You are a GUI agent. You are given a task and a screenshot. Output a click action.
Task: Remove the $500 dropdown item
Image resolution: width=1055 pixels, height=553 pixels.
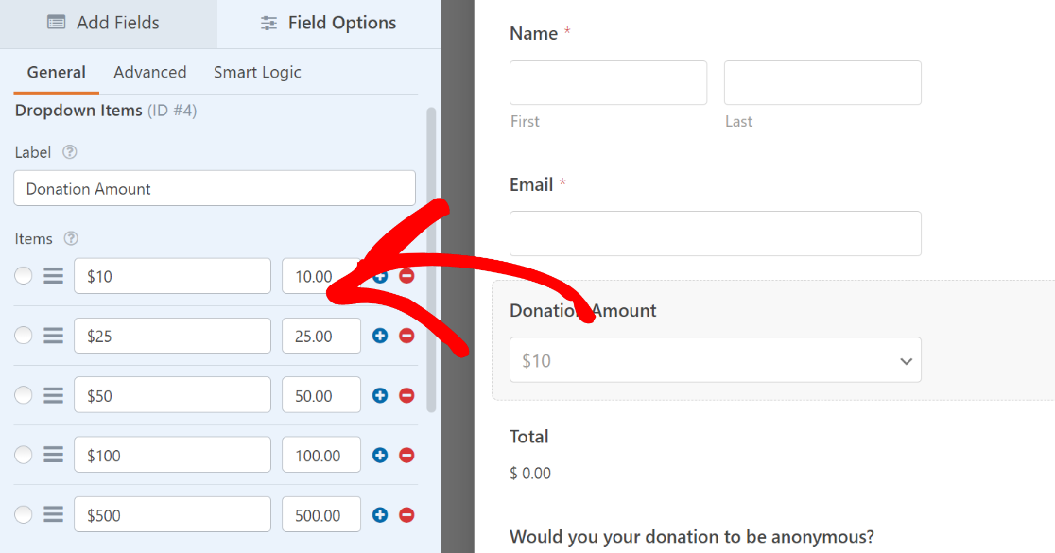coord(406,515)
